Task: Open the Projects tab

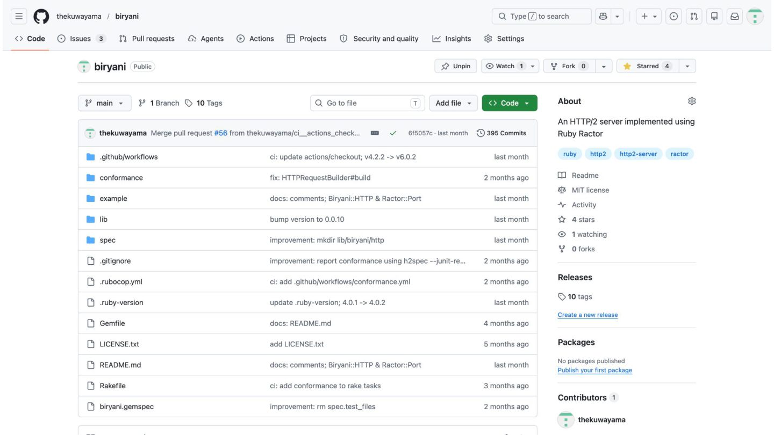Action: pyautogui.click(x=306, y=39)
